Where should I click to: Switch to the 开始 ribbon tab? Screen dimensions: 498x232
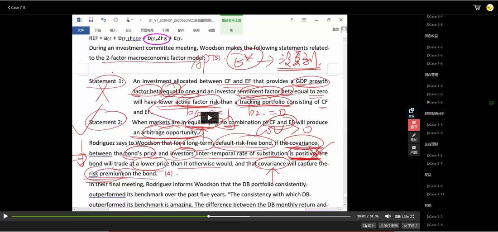(98, 30)
